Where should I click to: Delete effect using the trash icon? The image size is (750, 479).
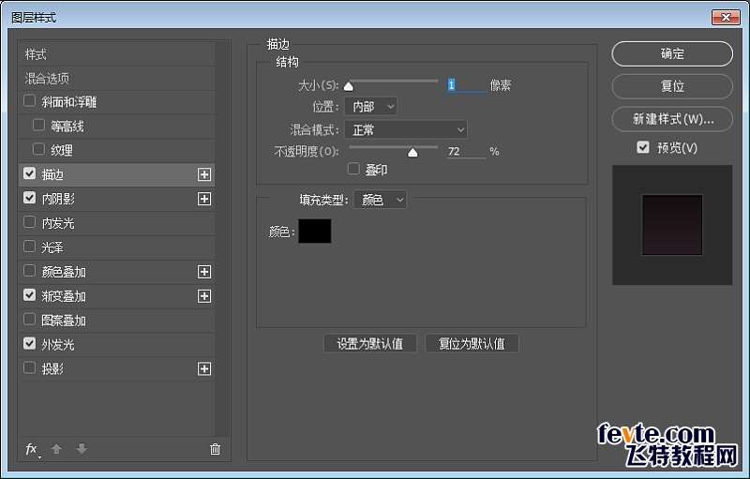tap(216, 449)
